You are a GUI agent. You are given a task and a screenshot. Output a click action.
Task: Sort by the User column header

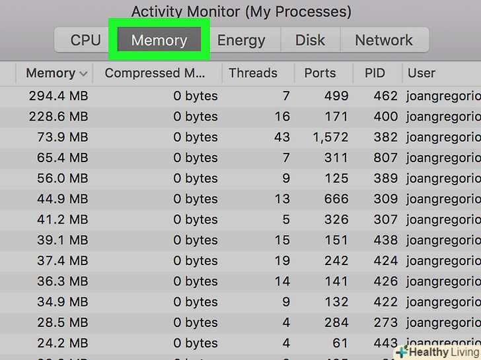pyautogui.click(x=422, y=73)
